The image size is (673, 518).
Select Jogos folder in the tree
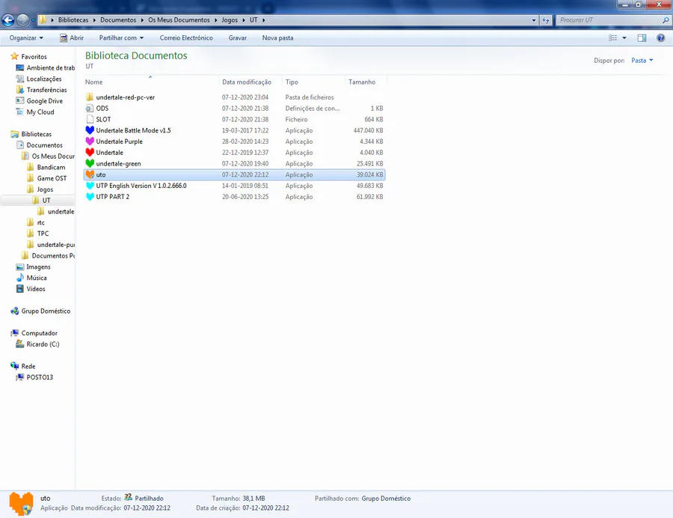[40, 189]
